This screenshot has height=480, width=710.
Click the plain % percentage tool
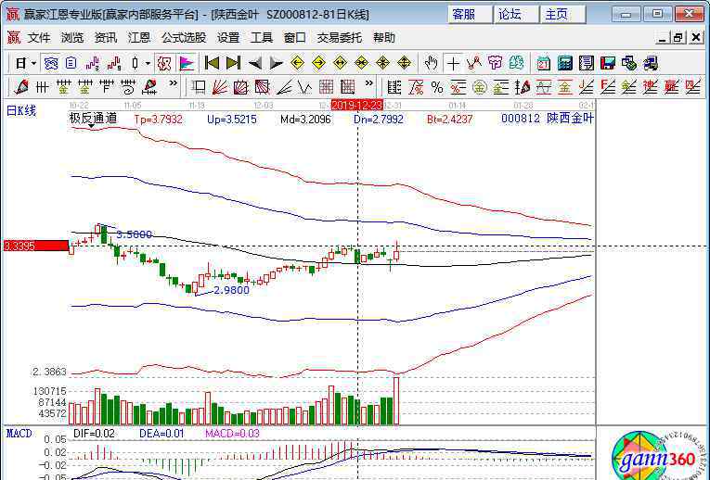[437, 87]
